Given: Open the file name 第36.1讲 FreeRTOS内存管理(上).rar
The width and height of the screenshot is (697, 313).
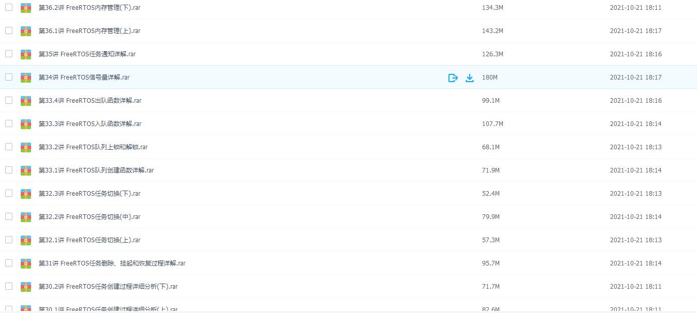Looking at the screenshot, I should click(x=90, y=31).
